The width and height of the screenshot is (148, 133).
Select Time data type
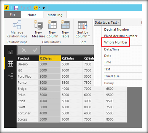pyautogui.click(x=107, y=62)
